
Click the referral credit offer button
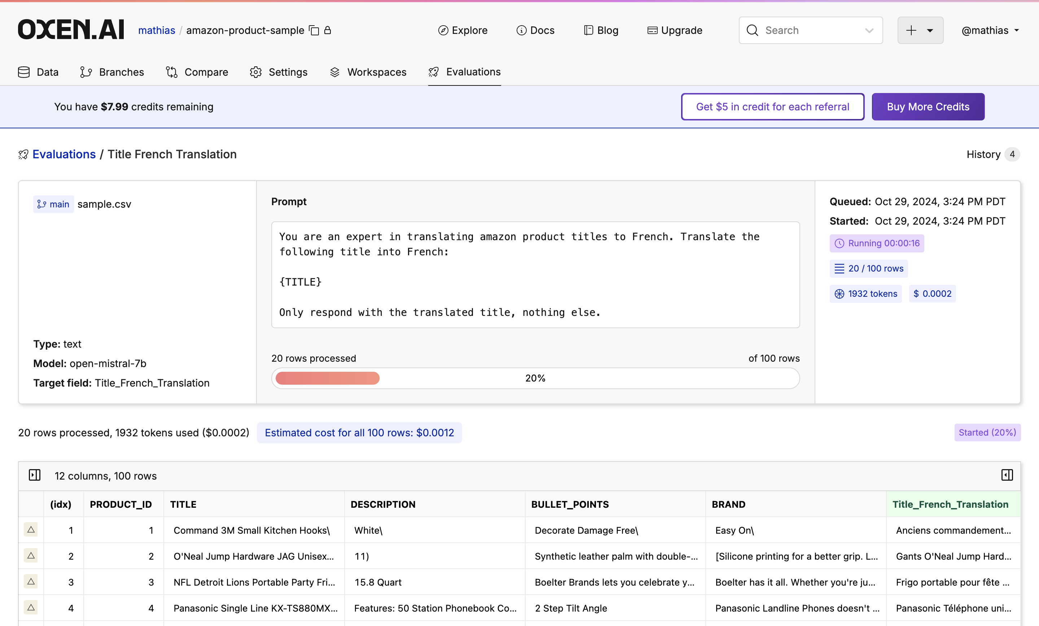[772, 107]
